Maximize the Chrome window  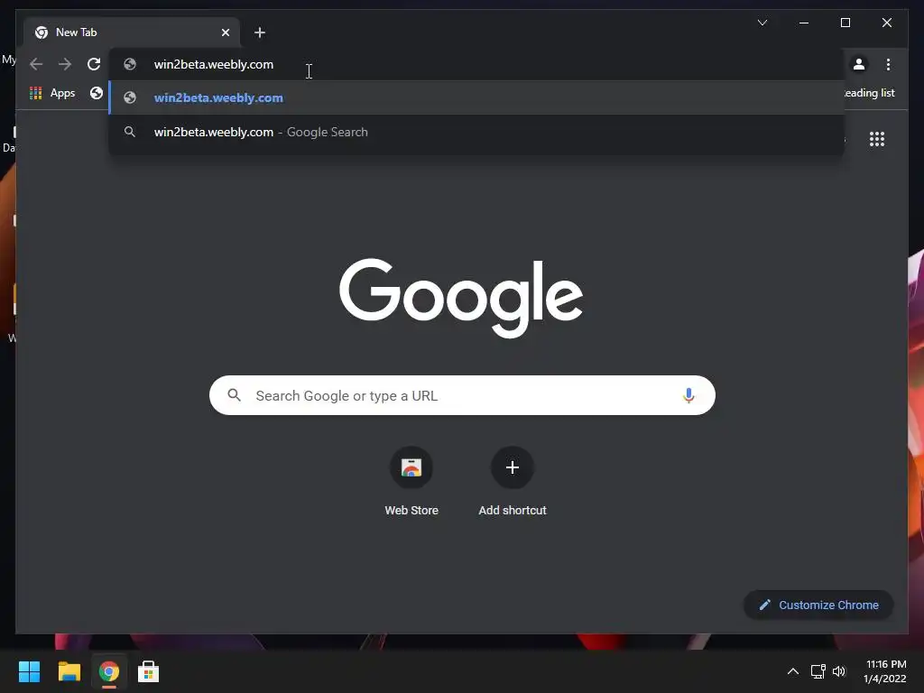(x=845, y=23)
